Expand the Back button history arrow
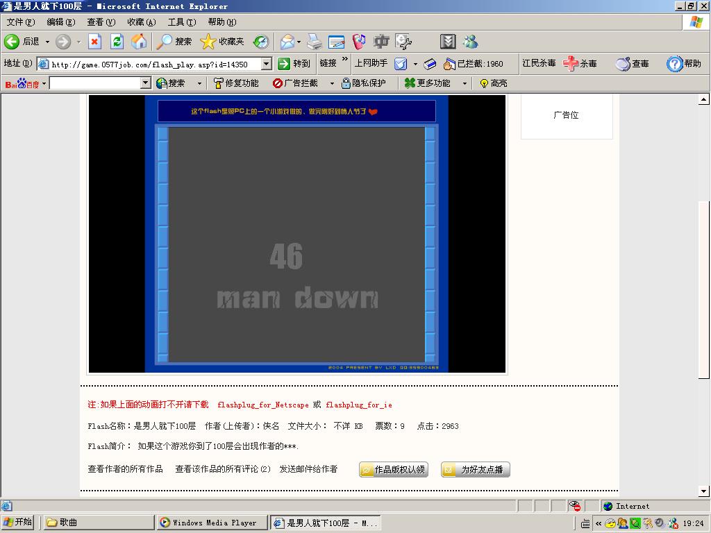Viewport: 711px width, 533px height. 47,42
